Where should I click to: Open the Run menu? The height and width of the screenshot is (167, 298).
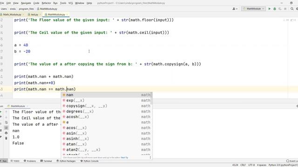55,3
